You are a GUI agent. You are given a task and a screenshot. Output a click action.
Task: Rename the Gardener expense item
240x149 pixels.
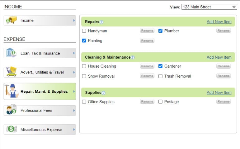click(x=223, y=66)
